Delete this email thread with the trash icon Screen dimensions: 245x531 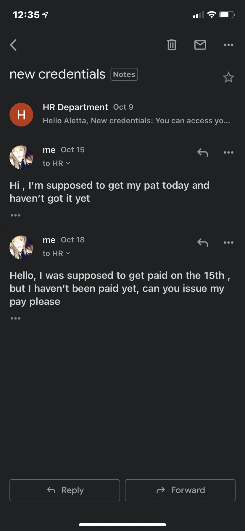click(x=172, y=45)
